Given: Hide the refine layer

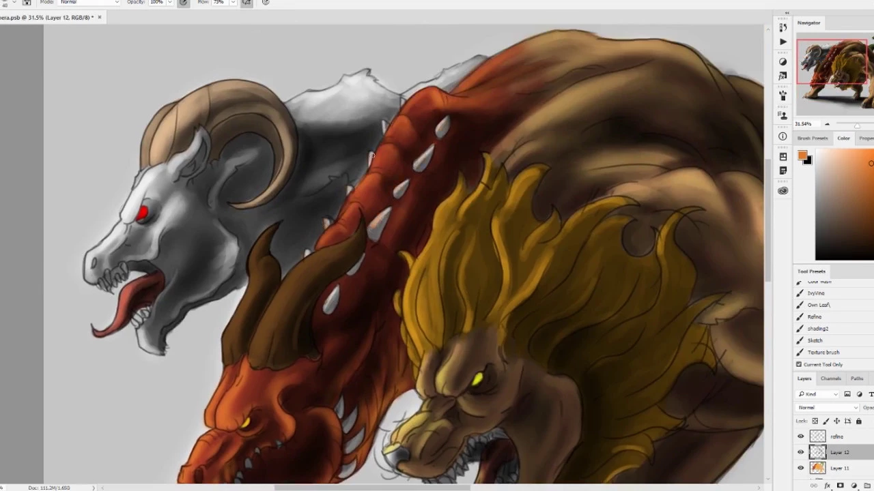Looking at the screenshot, I should click(801, 436).
